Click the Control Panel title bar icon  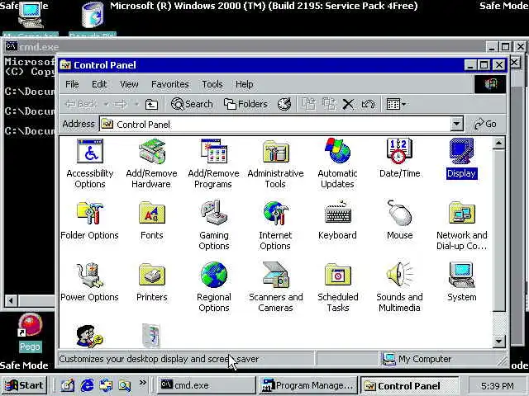66,65
